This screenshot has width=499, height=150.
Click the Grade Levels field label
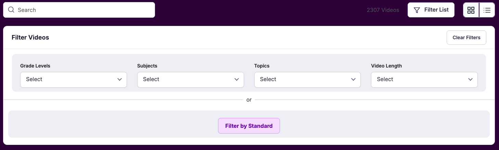pos(35,66)
